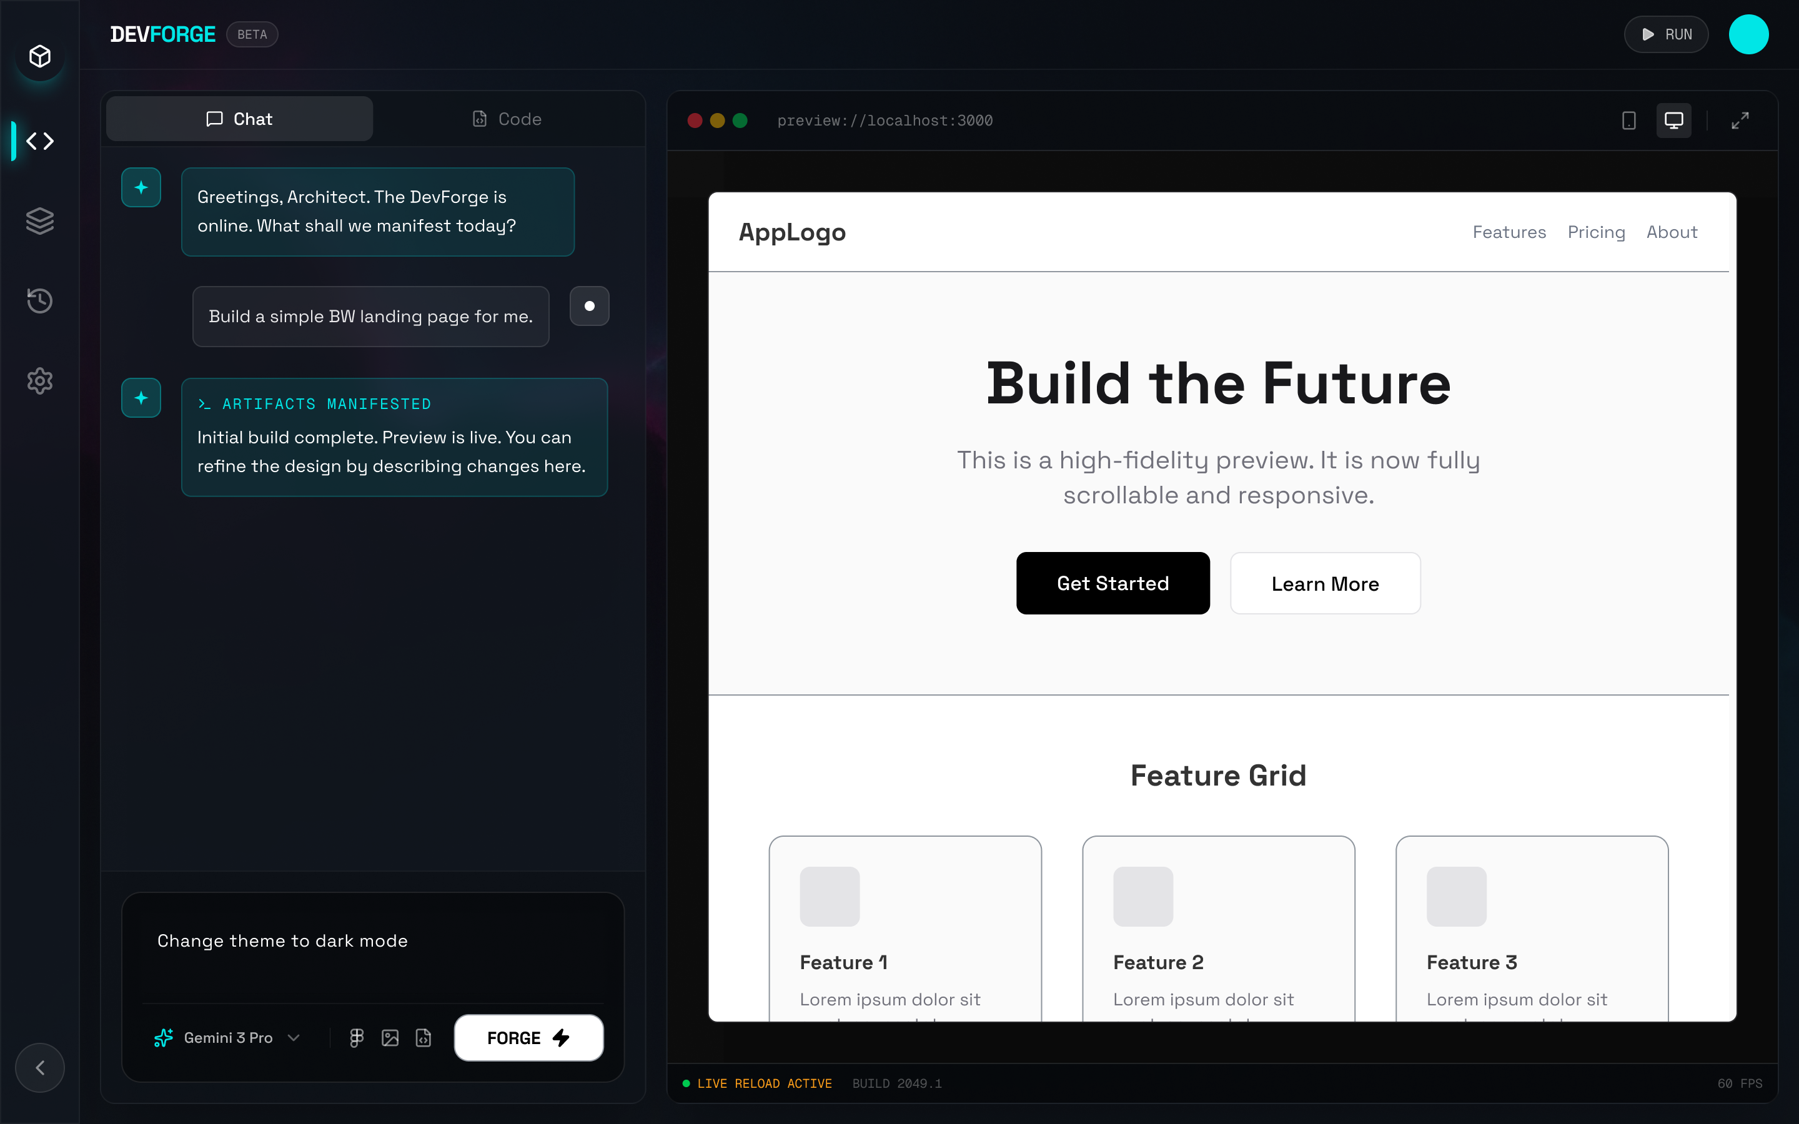Click Get Started in the preview

[x=1113, y=584]
